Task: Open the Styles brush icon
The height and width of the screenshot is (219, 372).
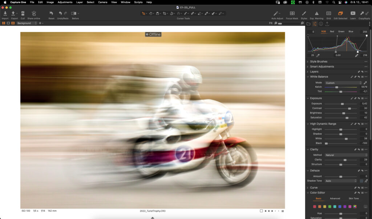Action: [x=304, y=13]
